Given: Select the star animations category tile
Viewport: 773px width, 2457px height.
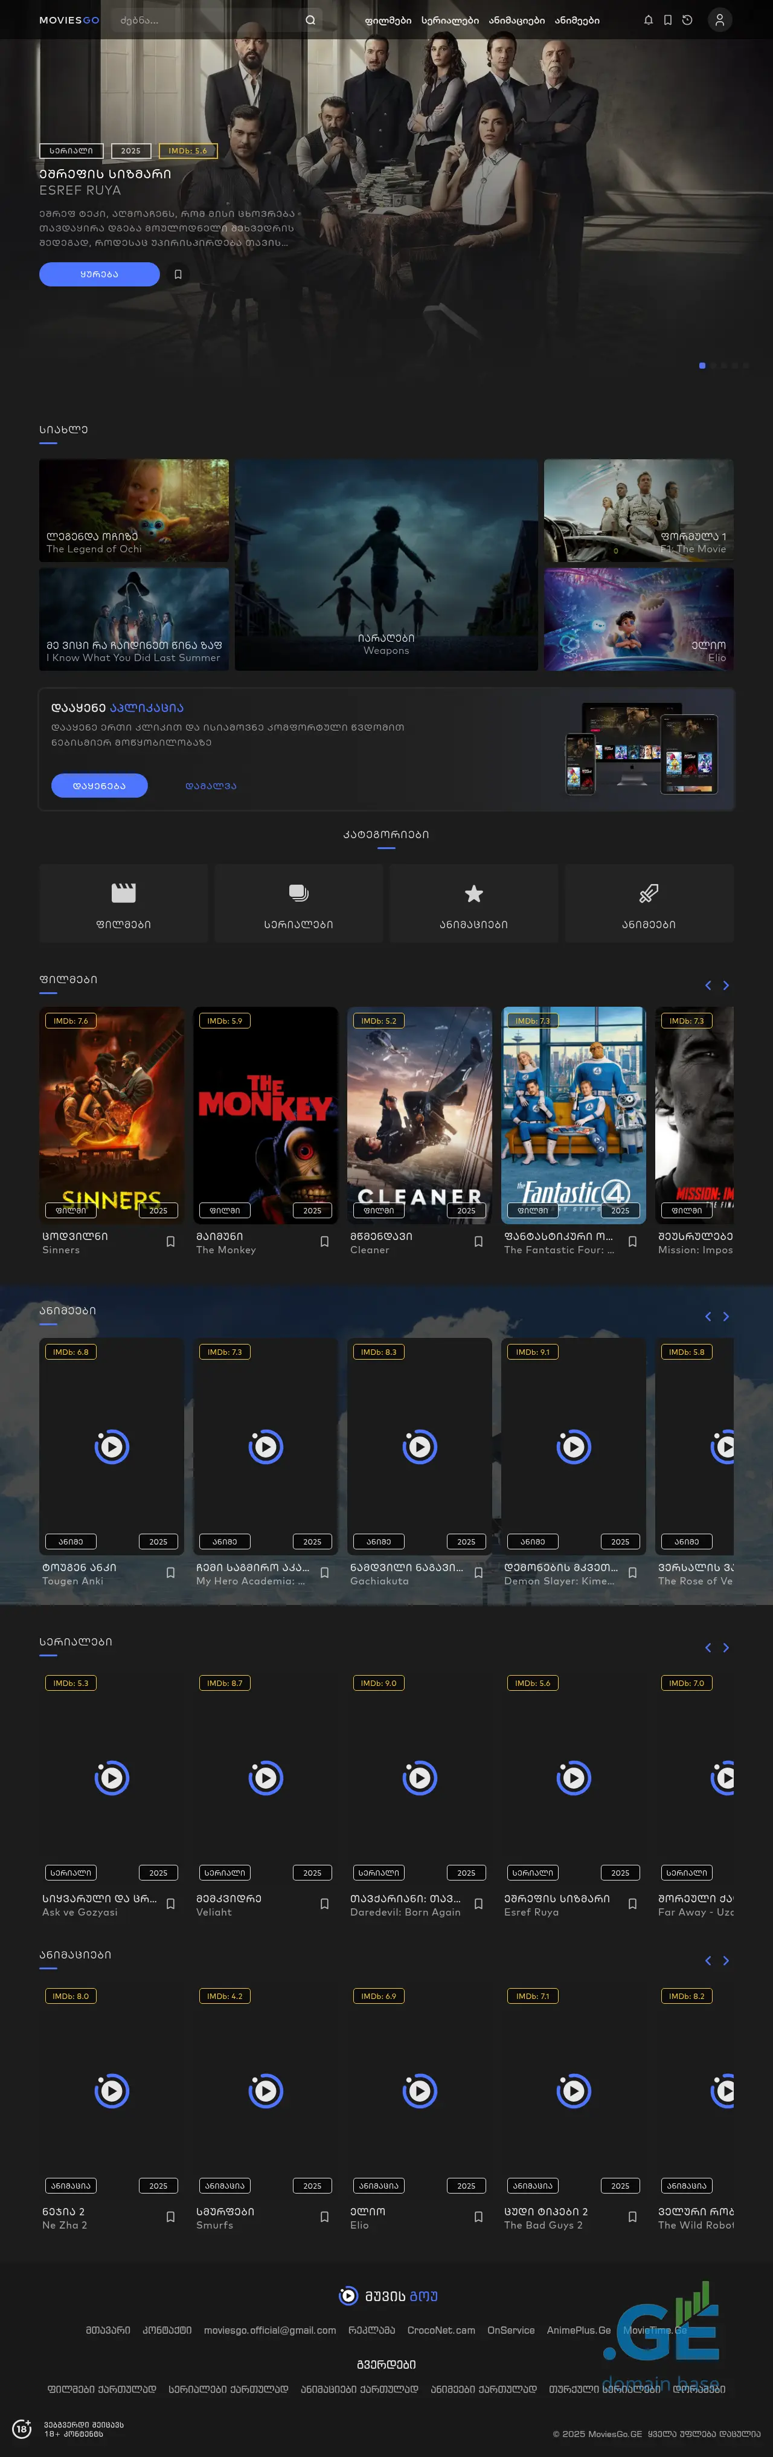Looking at the screenshot, I should click(x=473, y=902).
